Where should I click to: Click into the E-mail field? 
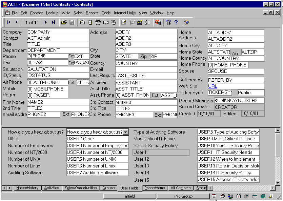click(146, 69)
